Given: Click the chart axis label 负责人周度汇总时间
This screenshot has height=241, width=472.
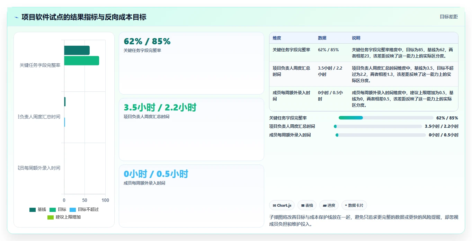Looking at the screenshot, I should [x=39, y=117].
